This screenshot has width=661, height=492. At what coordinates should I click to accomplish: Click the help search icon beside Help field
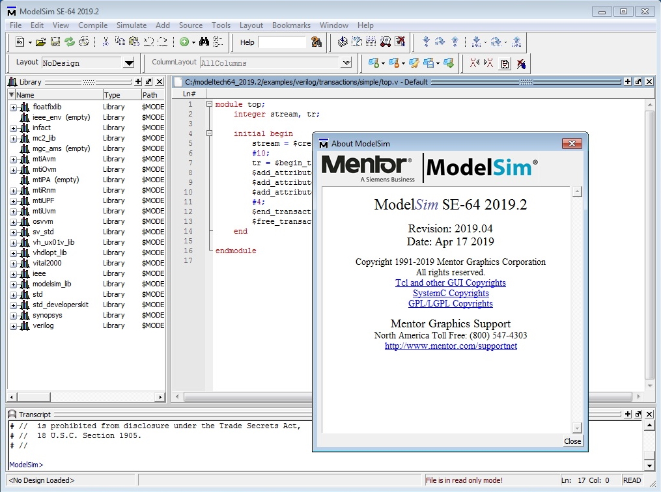click(x=316, y=42)
